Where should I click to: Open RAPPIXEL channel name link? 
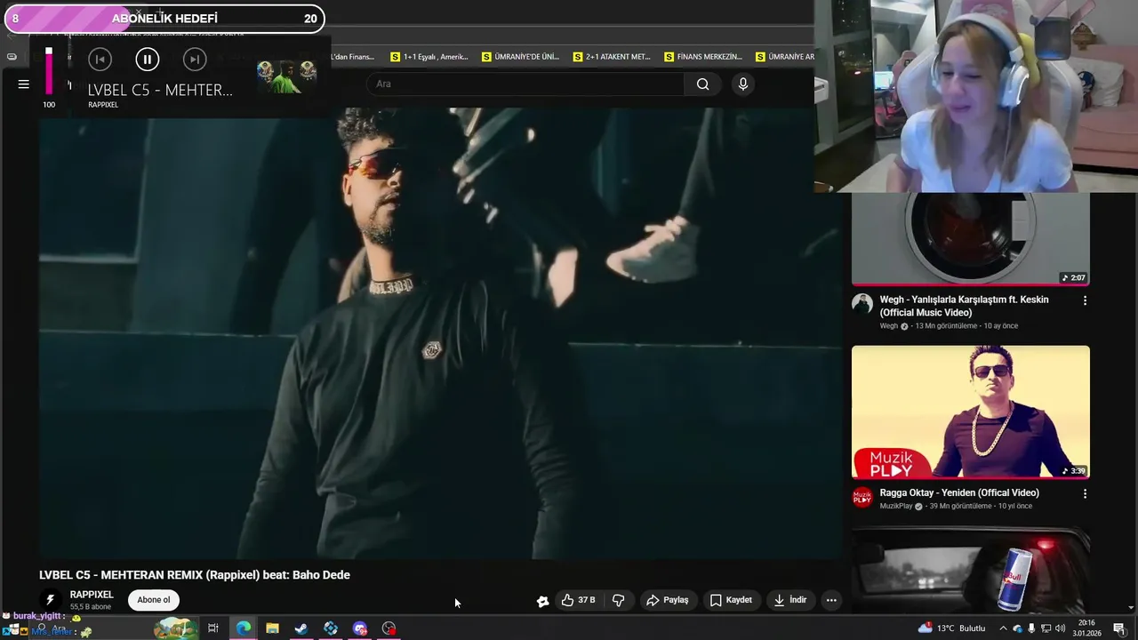pos(92,595)
